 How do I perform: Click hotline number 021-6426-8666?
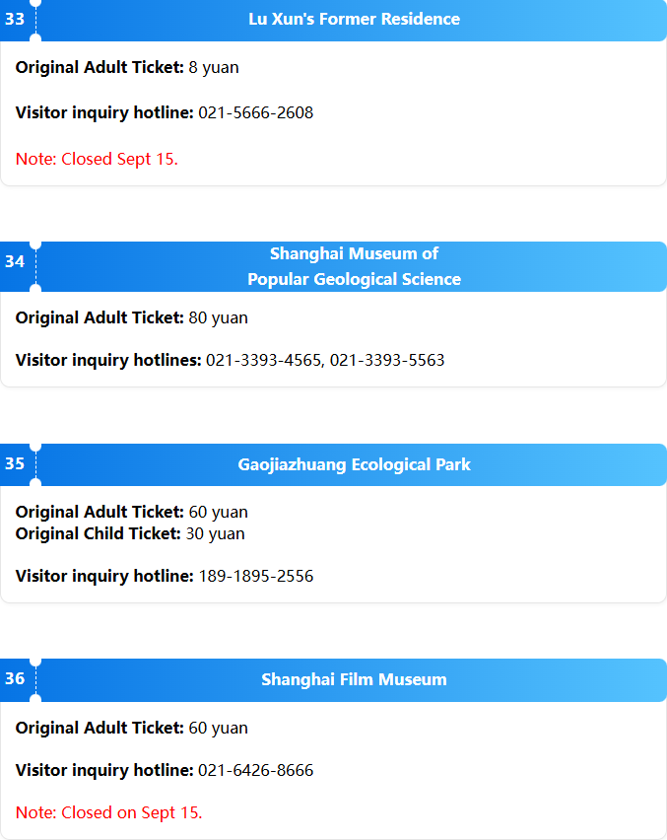[x=256, y=770]
